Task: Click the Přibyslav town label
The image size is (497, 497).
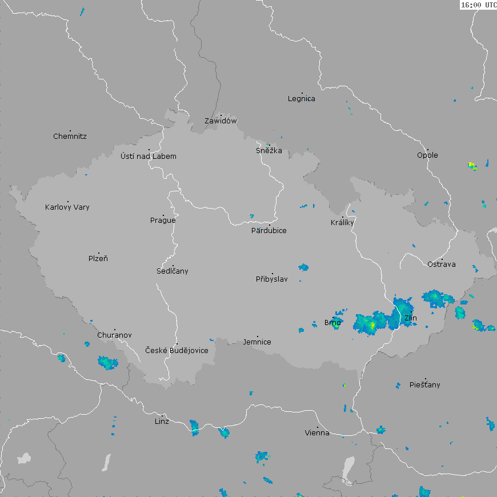Action: click(272, 279)
